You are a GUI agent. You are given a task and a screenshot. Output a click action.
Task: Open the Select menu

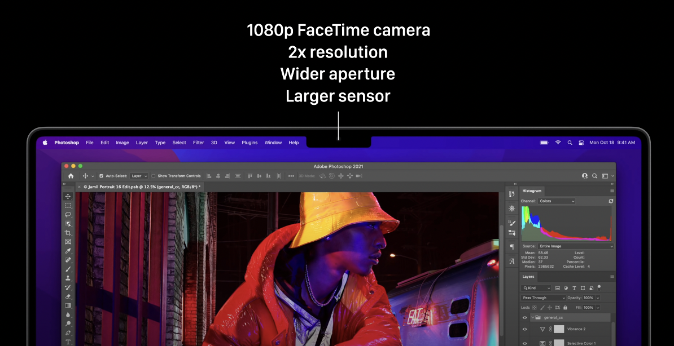[x=180, y=143]
